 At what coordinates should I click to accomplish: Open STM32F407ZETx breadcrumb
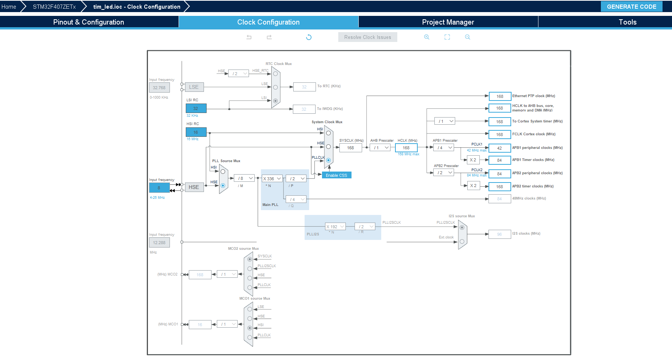point(54,7)
